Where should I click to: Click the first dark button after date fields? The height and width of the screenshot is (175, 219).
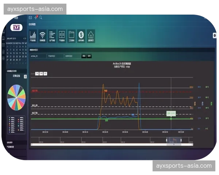(x=84, y=56)
